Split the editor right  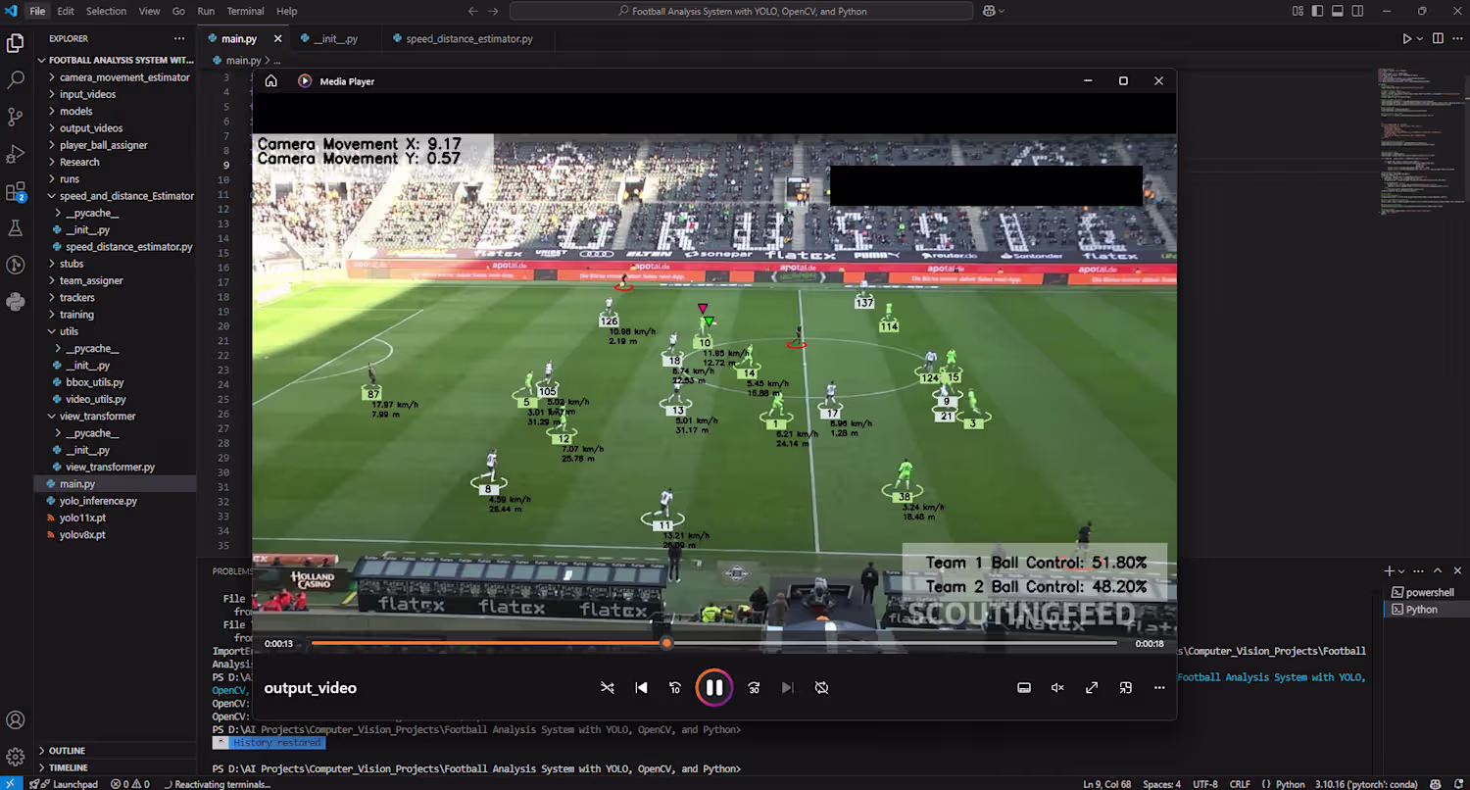point(1438,39)
